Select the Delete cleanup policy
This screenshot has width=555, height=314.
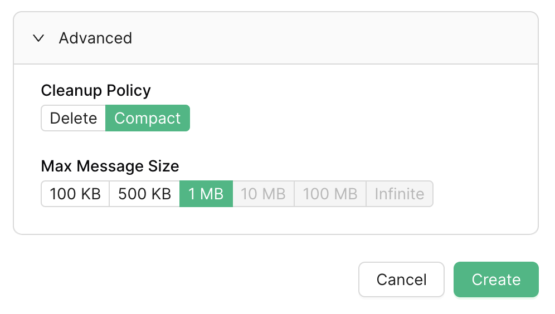pyautogui.click(x=74, y=118)
